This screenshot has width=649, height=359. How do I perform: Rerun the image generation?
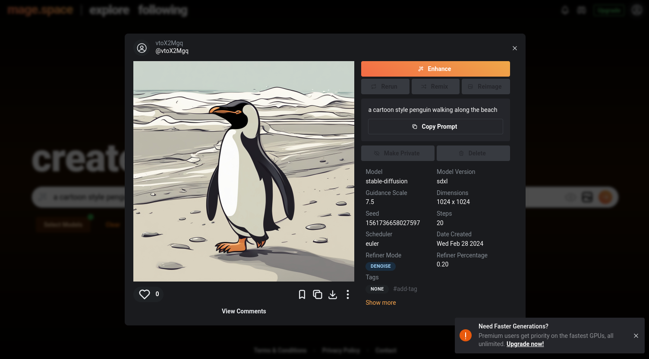point(385,87)
